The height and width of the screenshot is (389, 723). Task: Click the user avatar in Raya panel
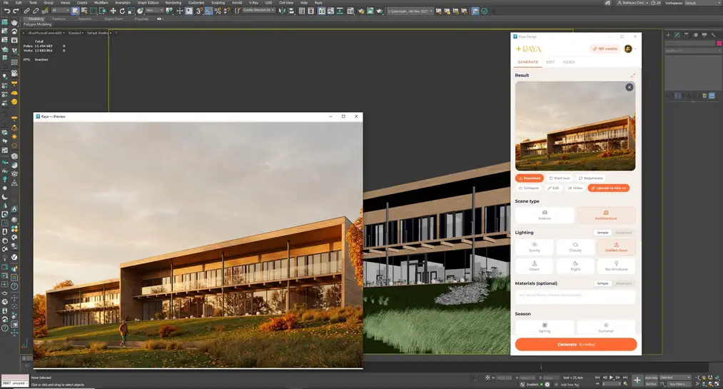(628, 49)
